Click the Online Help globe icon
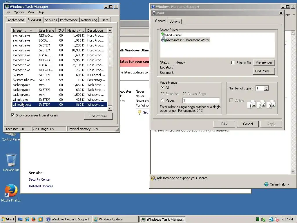Screen dimensions: 297x223 tap(266, 184)
